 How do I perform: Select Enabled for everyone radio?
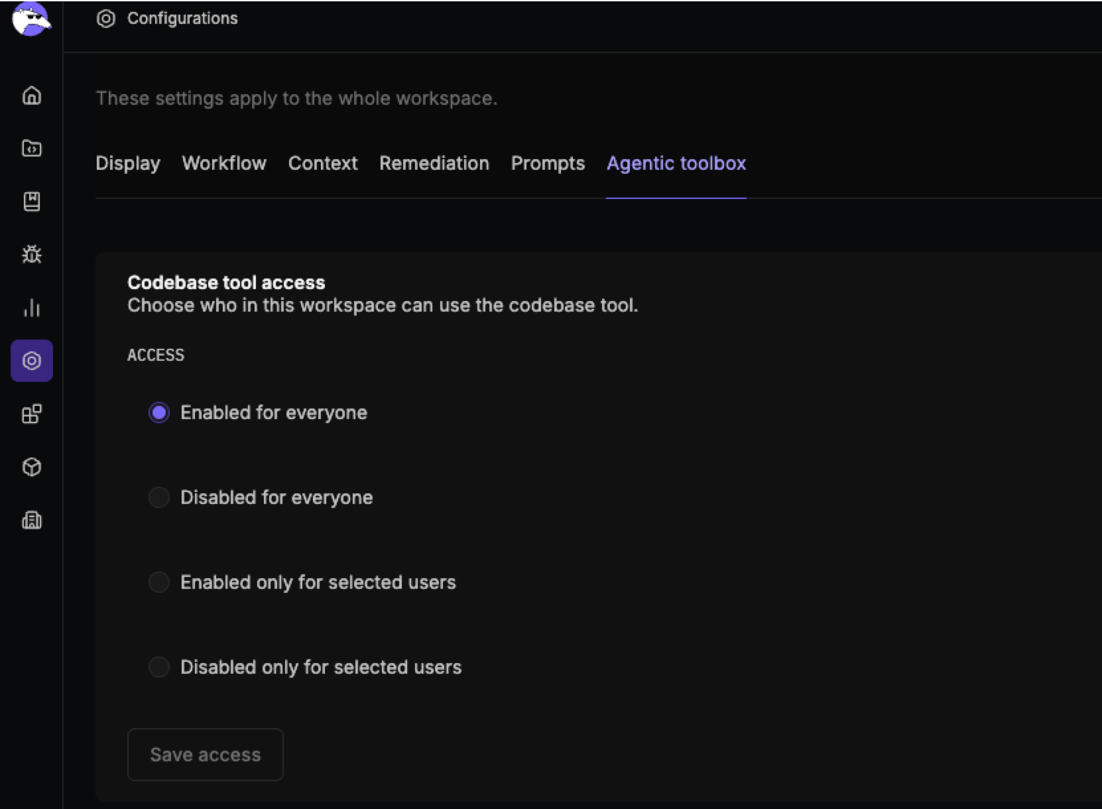point(159,412)
